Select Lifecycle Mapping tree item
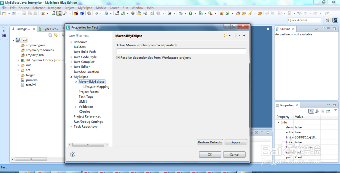This screenshot has height=173, width=340. (x=96, y=87)
